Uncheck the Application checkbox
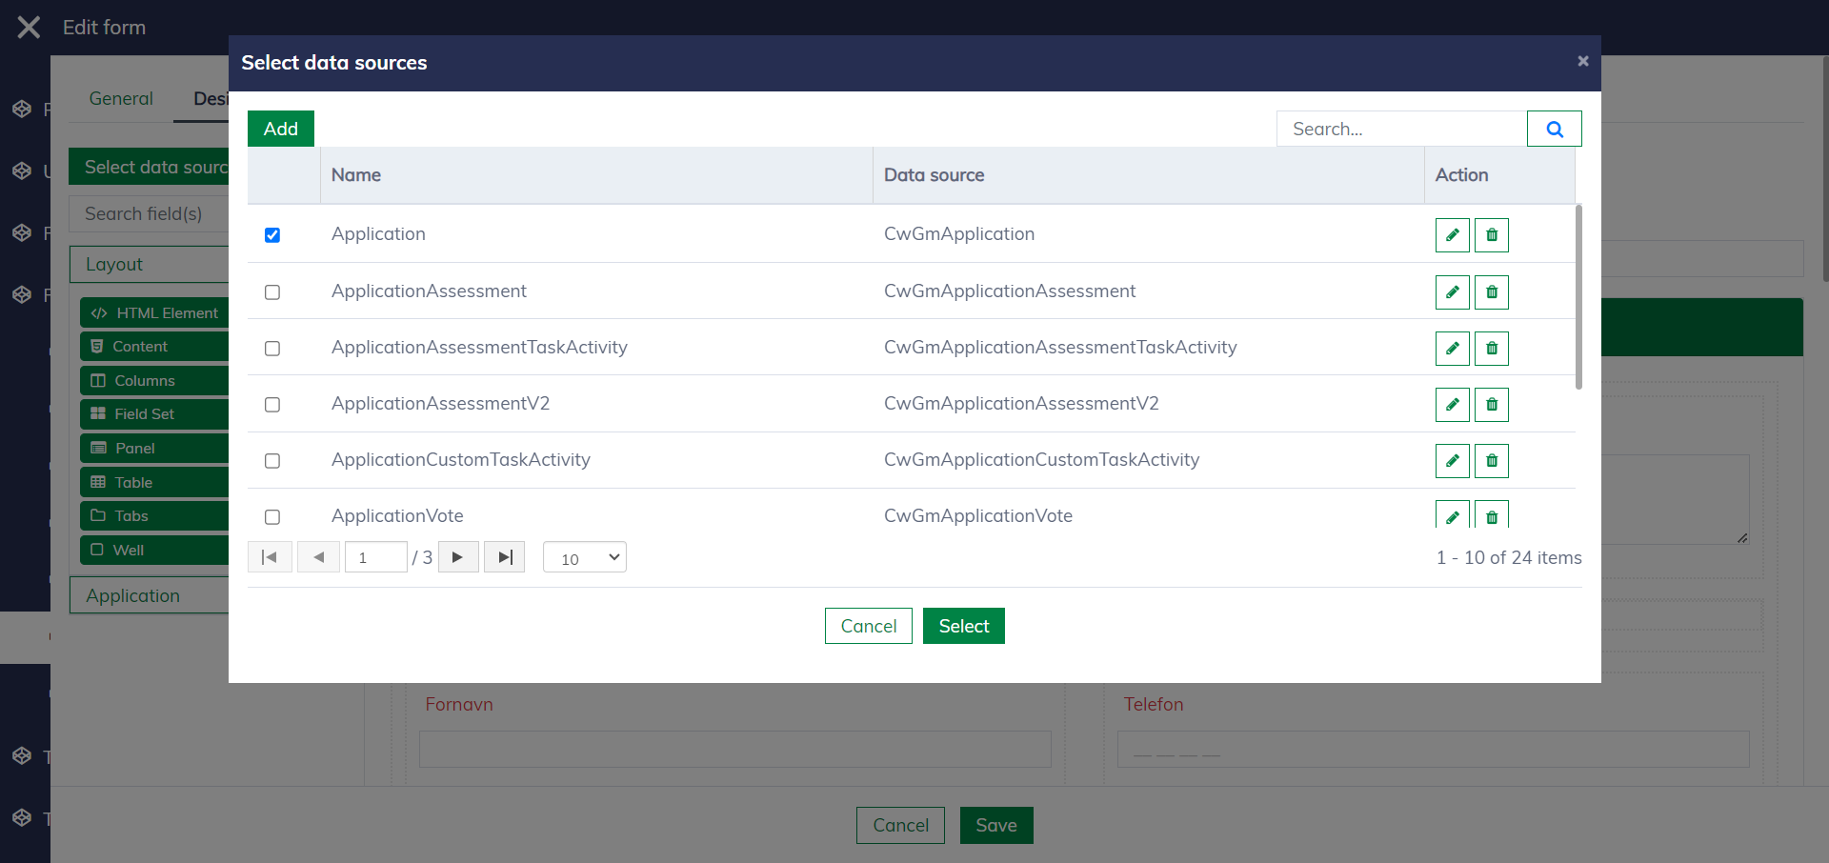Screen dimensions: 1829x863 pyautogui.click(x=272, y=235)
